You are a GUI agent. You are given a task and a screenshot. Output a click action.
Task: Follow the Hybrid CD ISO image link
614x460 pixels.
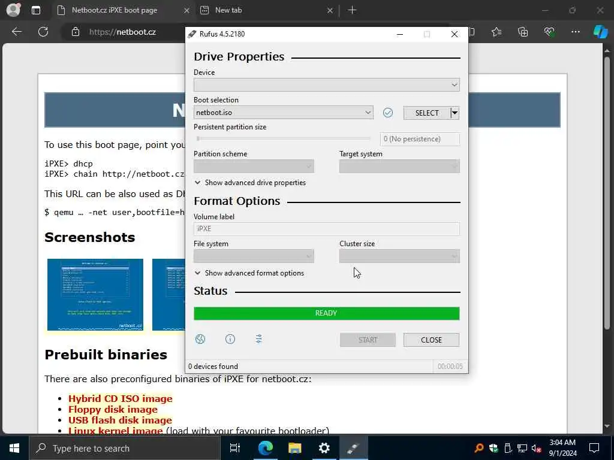pos(120,398)
